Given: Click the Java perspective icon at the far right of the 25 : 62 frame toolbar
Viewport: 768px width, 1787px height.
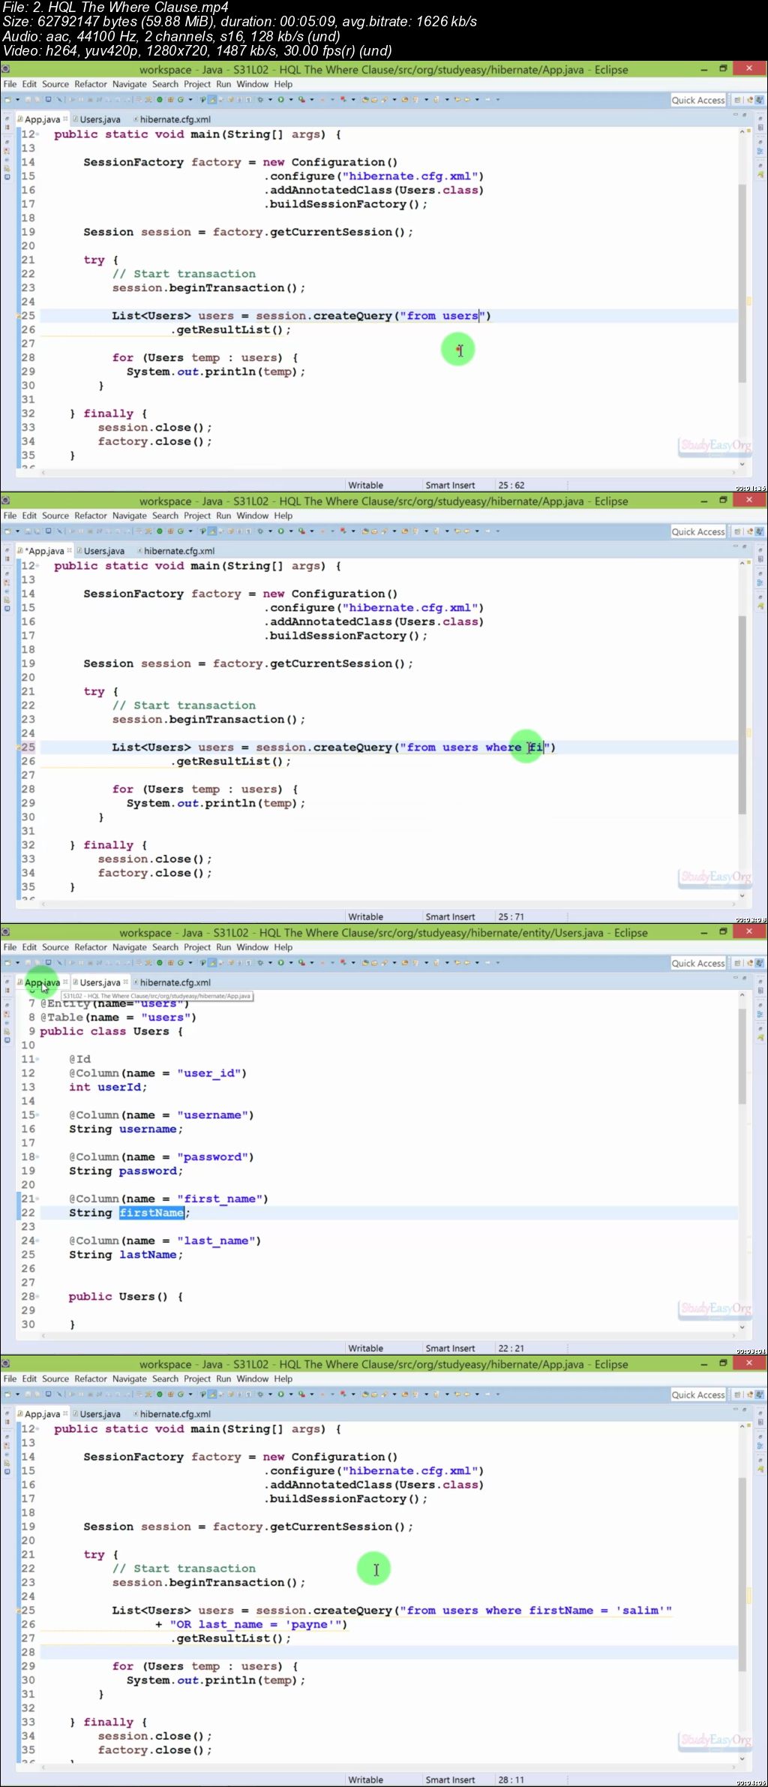Looking at the screenshot, I should [x=760, y=100].
